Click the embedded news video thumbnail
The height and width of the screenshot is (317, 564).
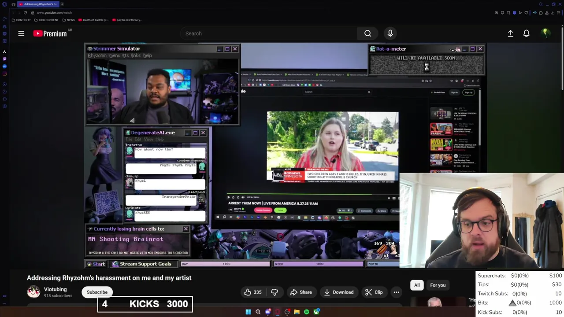pos(333,146)
